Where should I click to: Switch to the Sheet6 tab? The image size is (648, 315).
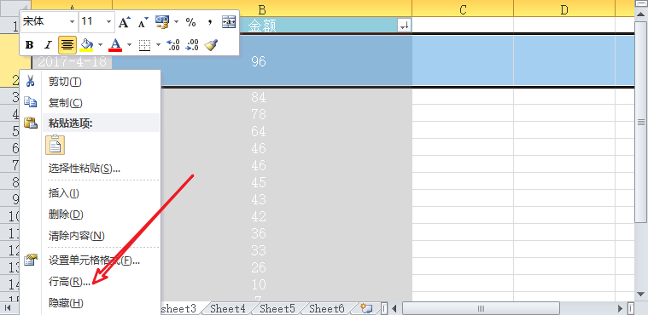(327, 308)
